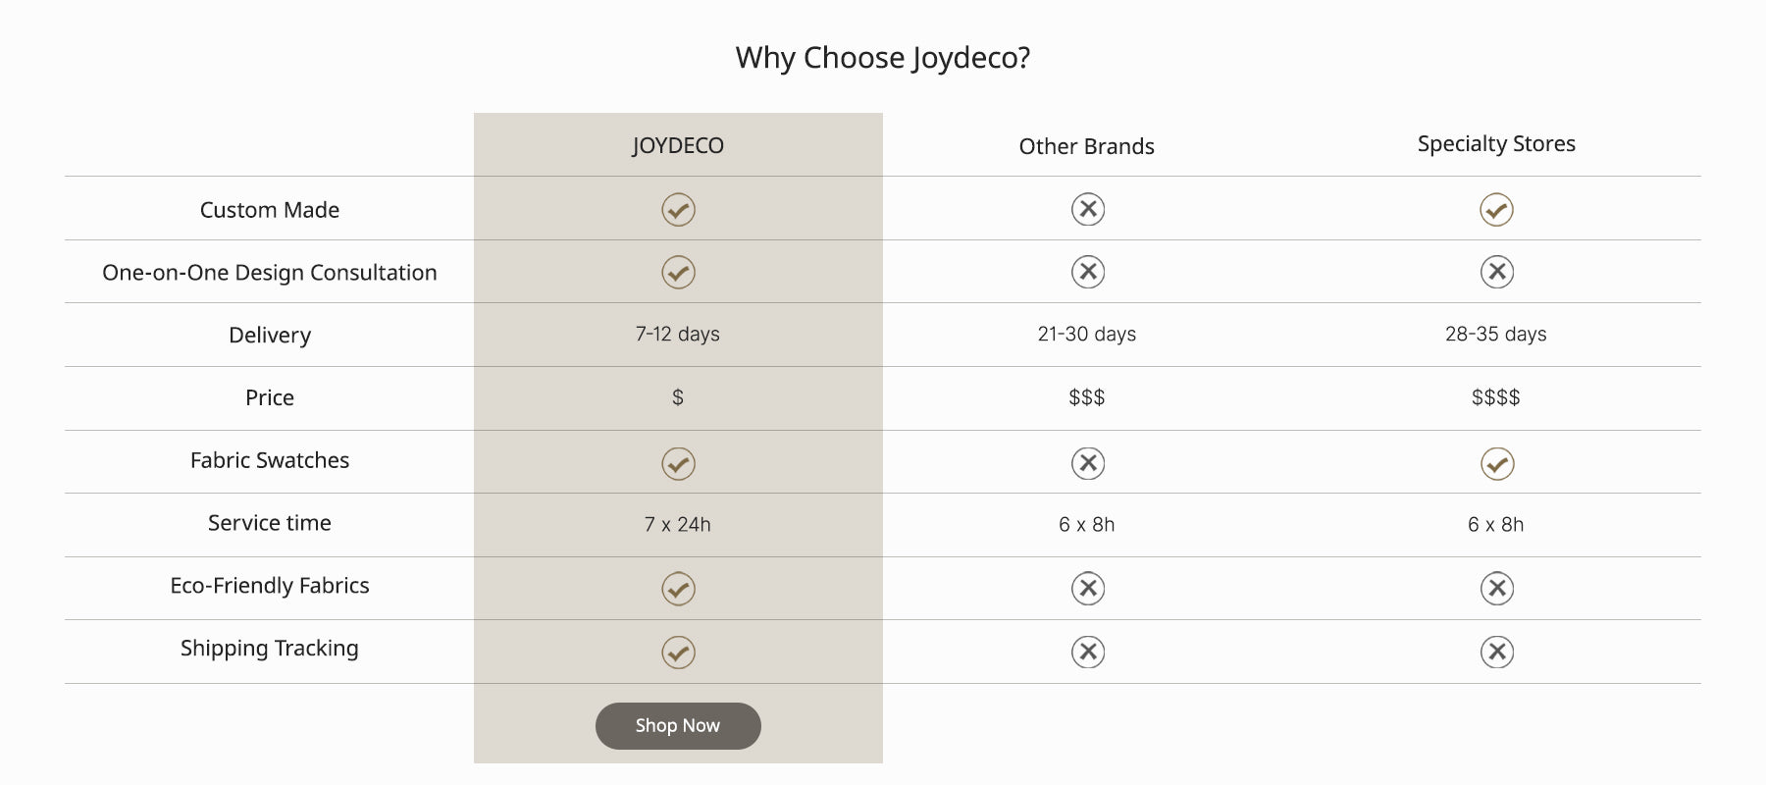Screen dimensions: 1766x785
Task: Click Other Brands Custom Made cross icon
Action: 1087,209
